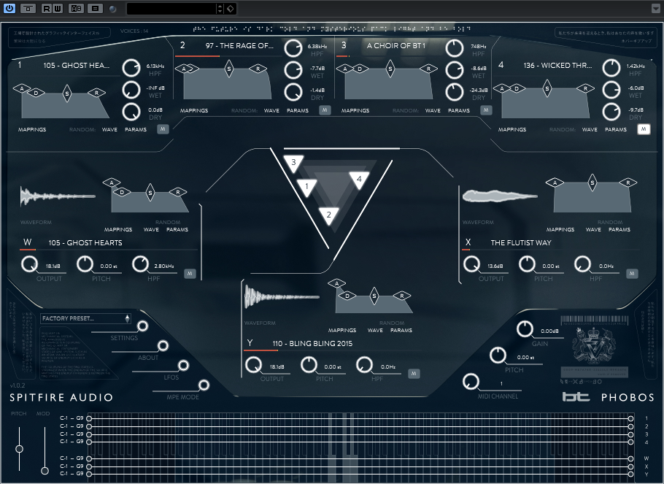Mute convolver 3 with its M button
Image resolution: width=664 pixels, height=484 pixels.
tap(486, 110)
